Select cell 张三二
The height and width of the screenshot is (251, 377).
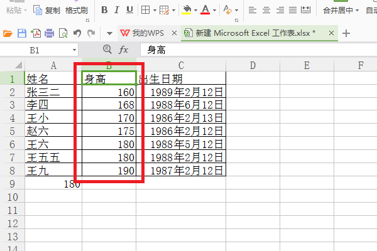(53, 91)
